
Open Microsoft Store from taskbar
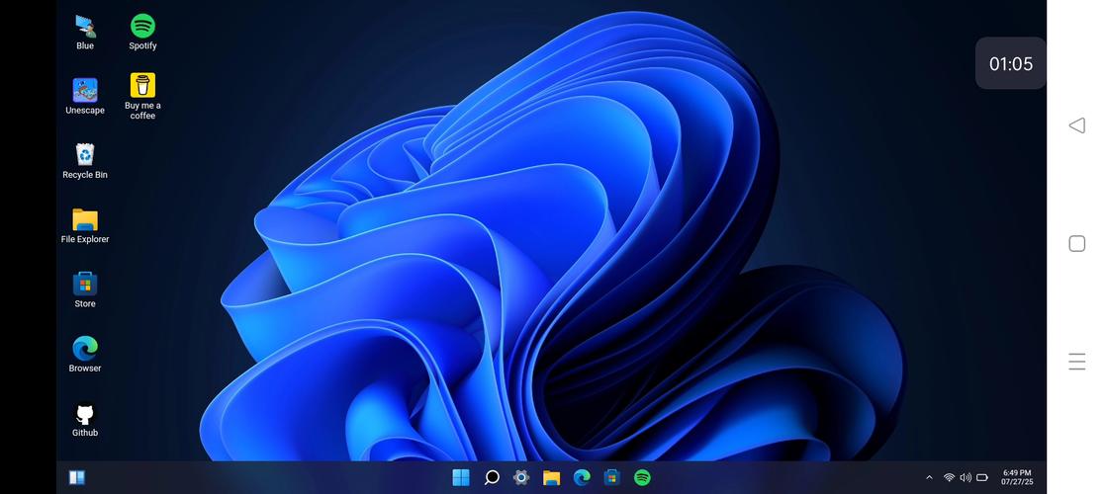[x=612, y=478]
